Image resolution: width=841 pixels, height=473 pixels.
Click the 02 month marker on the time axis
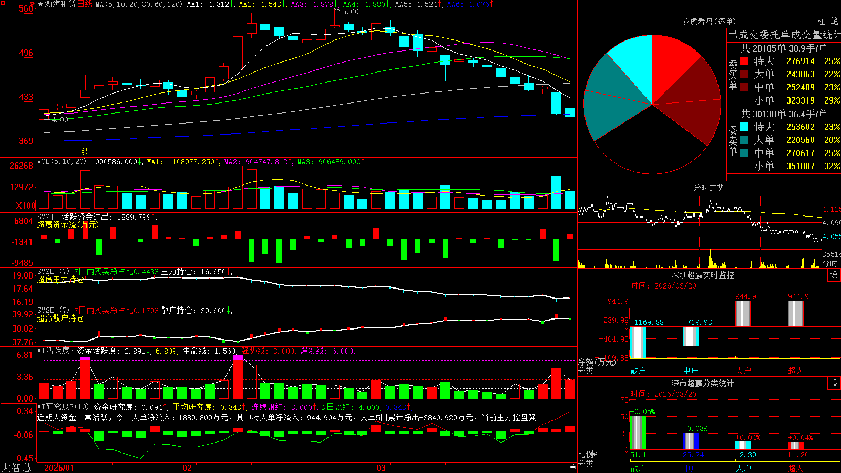coord(187,468)
